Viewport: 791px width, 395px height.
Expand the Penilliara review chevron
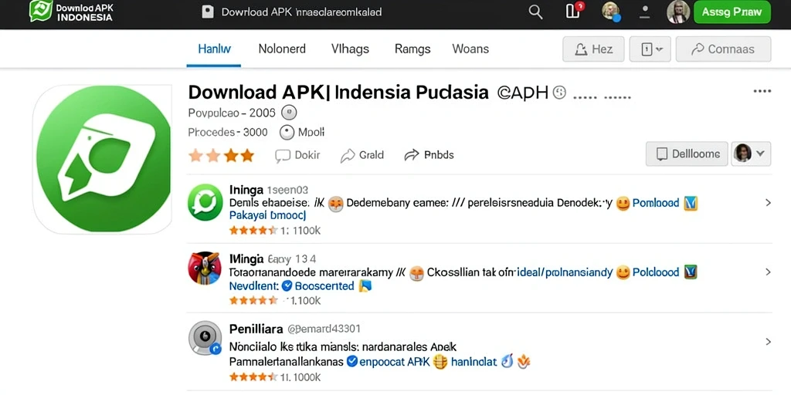coord(769,342)
